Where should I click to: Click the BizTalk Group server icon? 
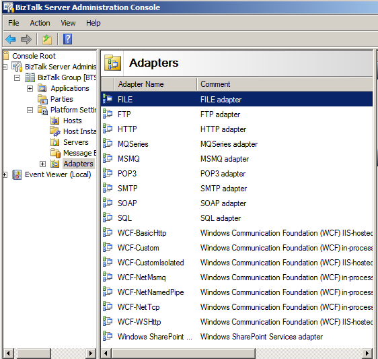(x=30, y=77)
